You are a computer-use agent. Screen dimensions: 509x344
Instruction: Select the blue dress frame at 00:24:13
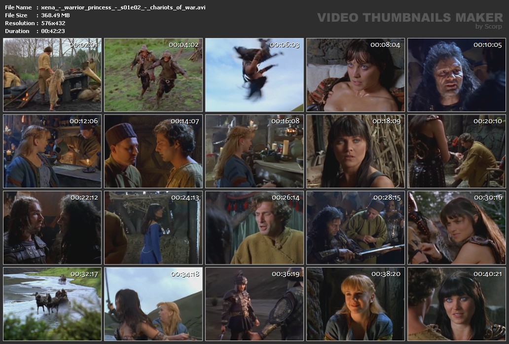tap(153, 228)
